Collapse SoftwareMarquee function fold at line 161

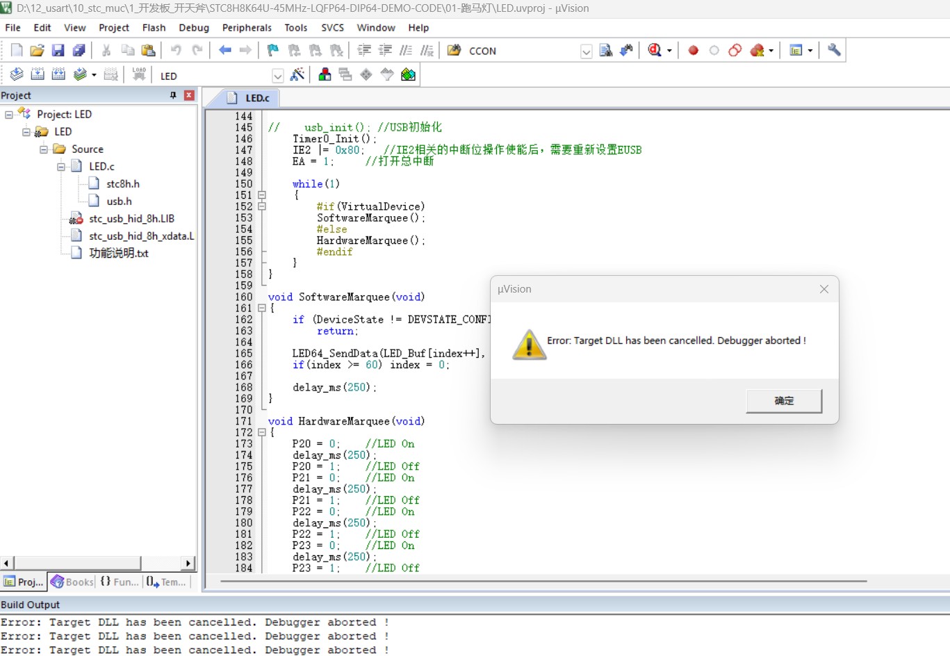[262, 308]
